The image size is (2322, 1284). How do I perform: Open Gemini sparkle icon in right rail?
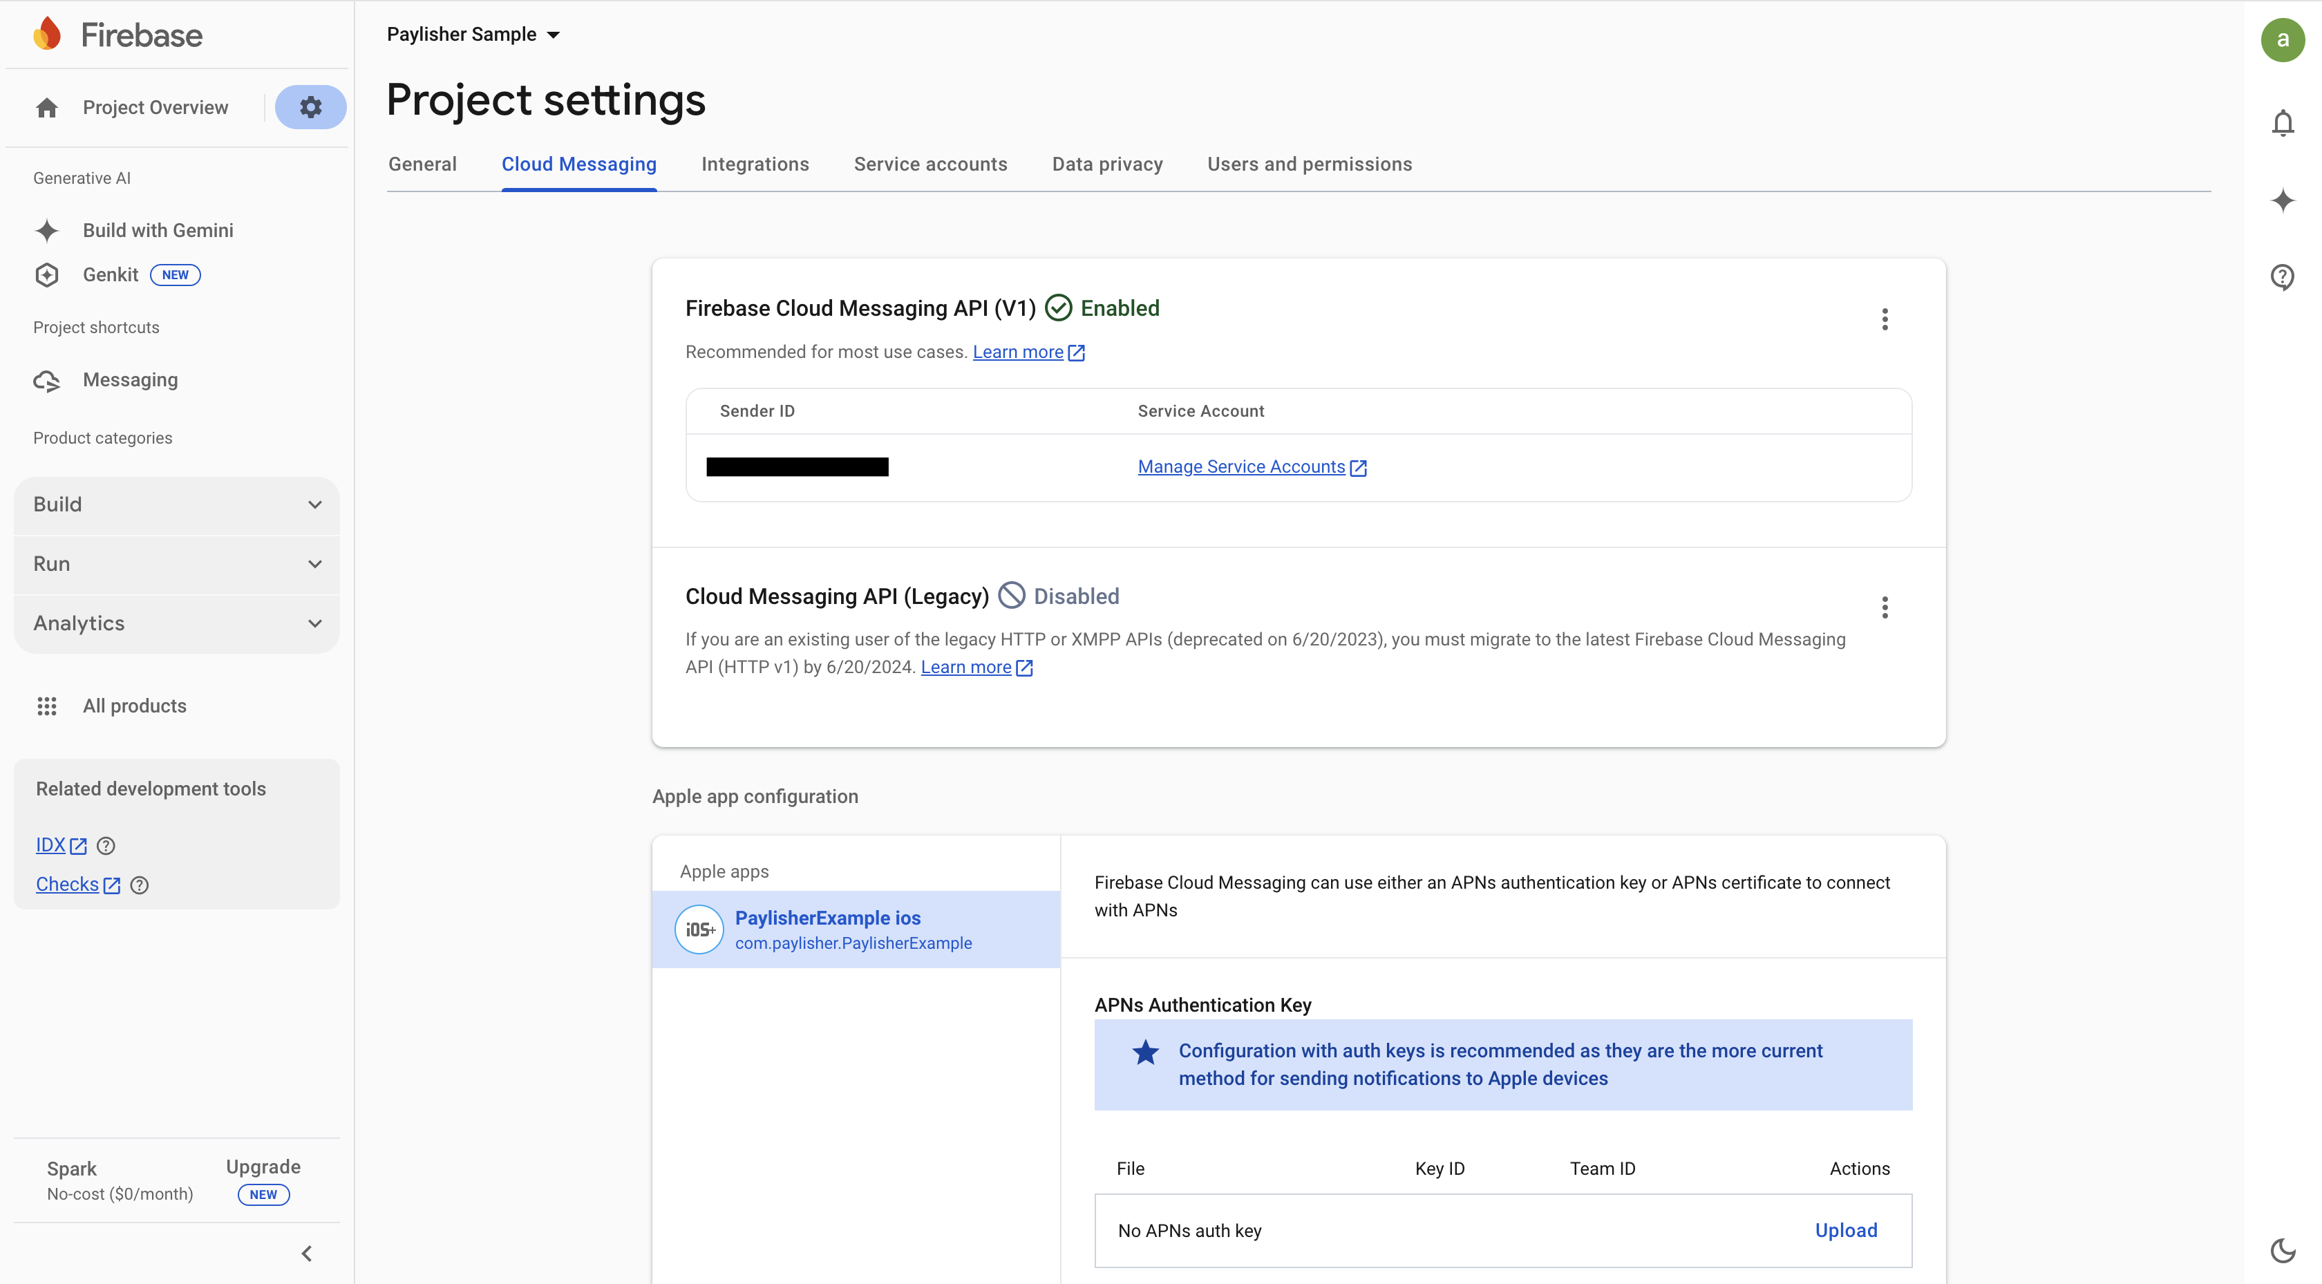tap(2283, 200)
